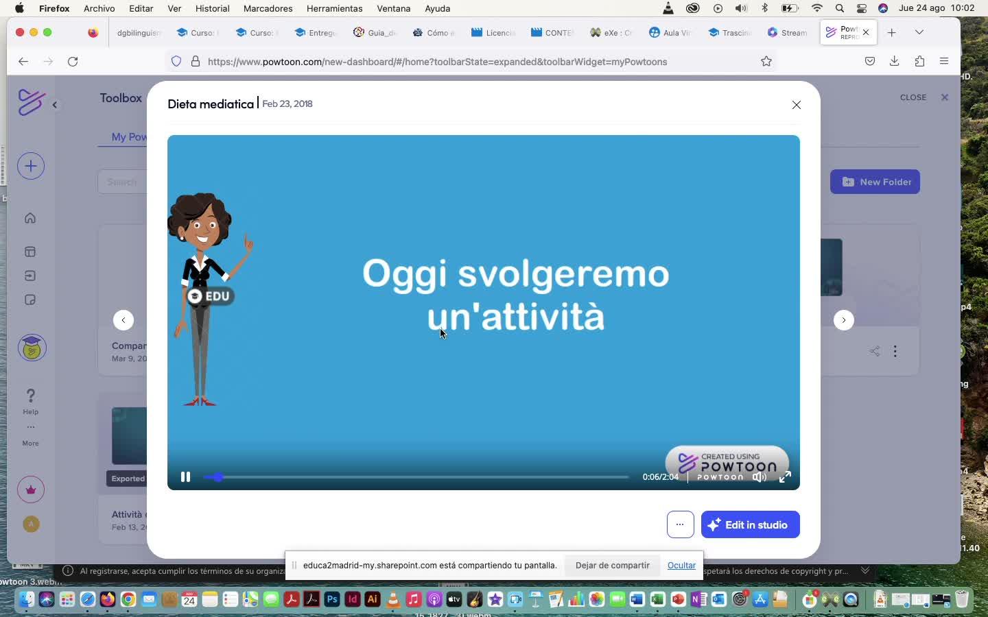Screen dimensions: 988x617
Task: Switch to the Stream browser tab
Action: (787, 32)
